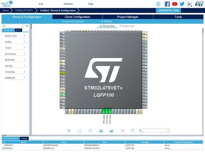Switch to System view
This screenshot has height=152, width=205.
coord(127,26)
